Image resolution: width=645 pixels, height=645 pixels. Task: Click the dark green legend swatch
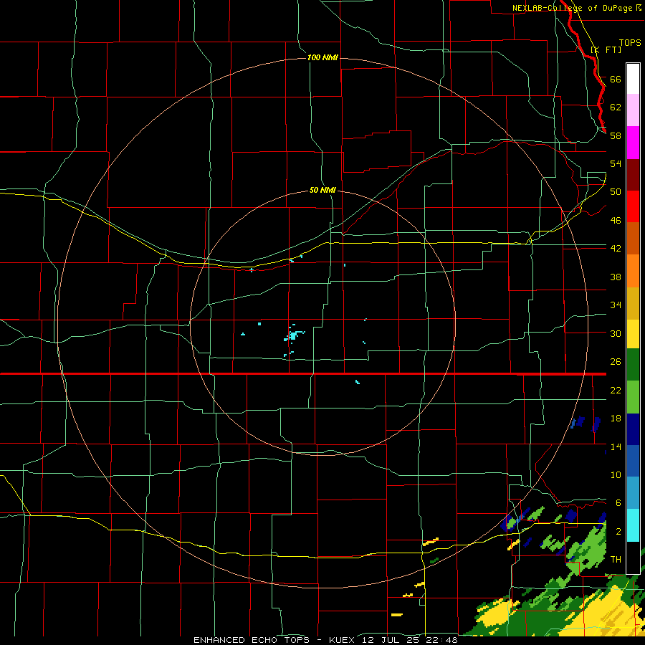[633, 365]
